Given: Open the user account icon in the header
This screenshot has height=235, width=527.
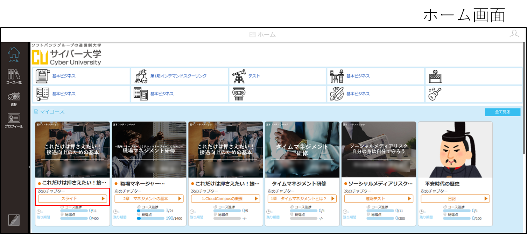Looking at the screenshot, I should [x=514, y=34].
